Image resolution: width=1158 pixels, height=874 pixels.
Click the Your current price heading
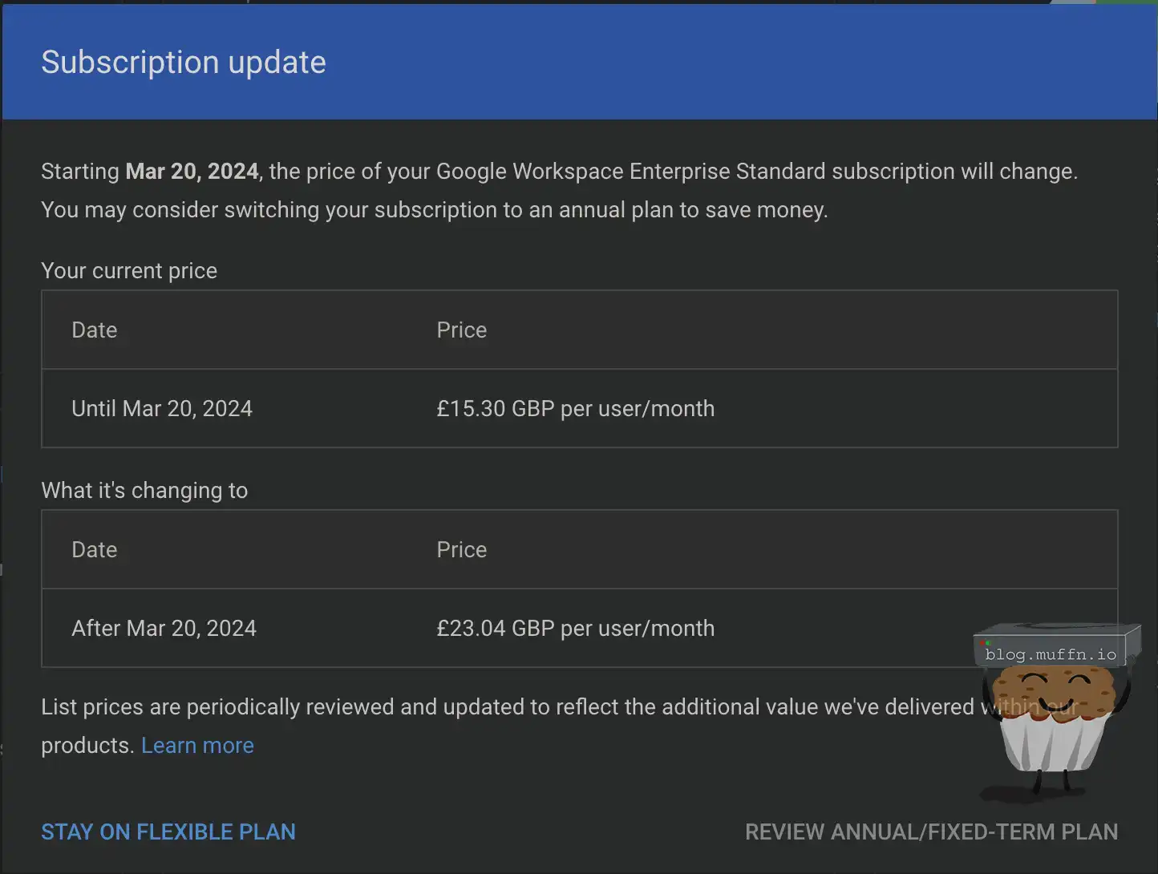[129, 270]
